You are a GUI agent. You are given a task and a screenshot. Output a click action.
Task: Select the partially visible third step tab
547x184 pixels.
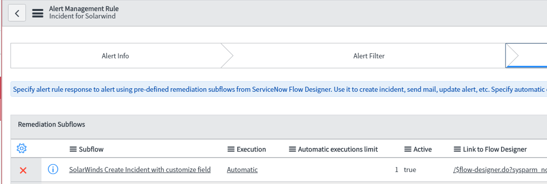(527, 56)
